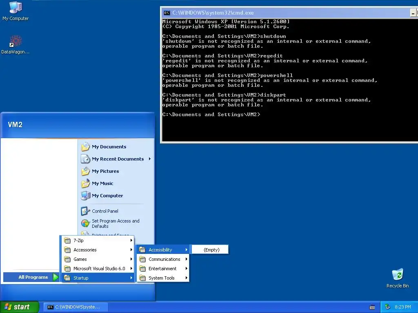Screen dimensions: 418x313
Task: Select Microsoft Visual Studio 6.0 menu entry
Action: 98,269
